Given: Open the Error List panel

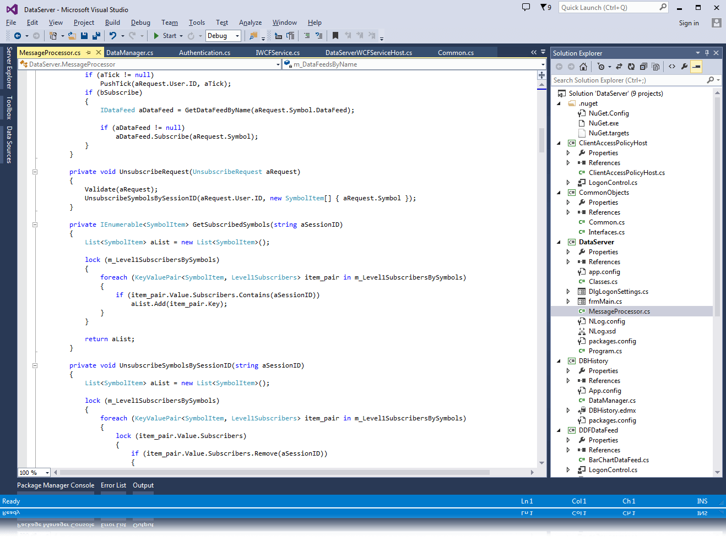Looking at the screenshot, I should click(x=113, y=485).
